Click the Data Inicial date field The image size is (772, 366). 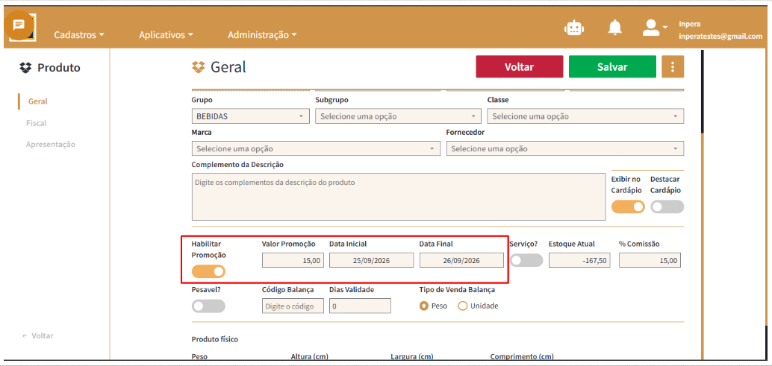pyautogui.click(x=371, y=260)
